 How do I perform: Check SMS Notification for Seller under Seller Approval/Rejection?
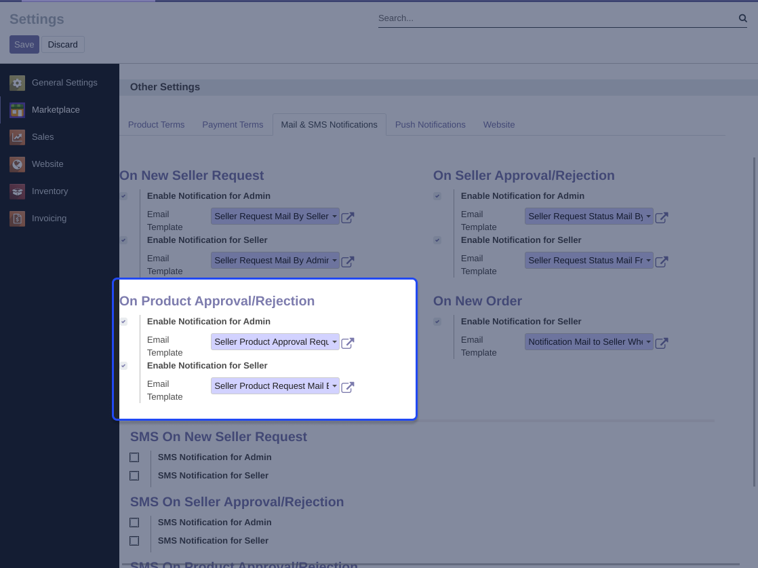click(x=134, y=541)
